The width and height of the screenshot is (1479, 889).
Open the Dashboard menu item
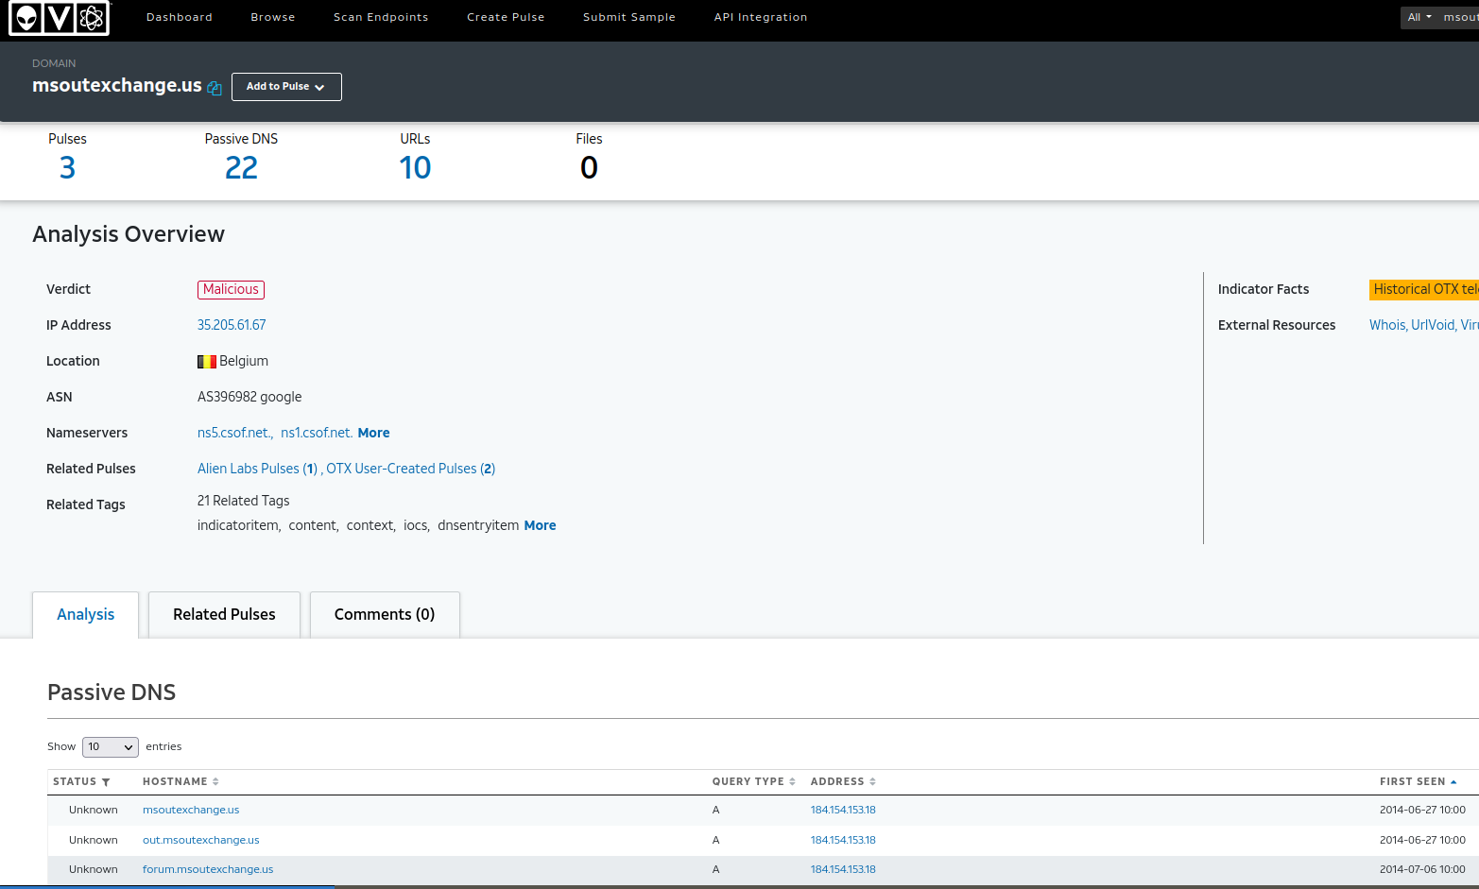point(180,17)
